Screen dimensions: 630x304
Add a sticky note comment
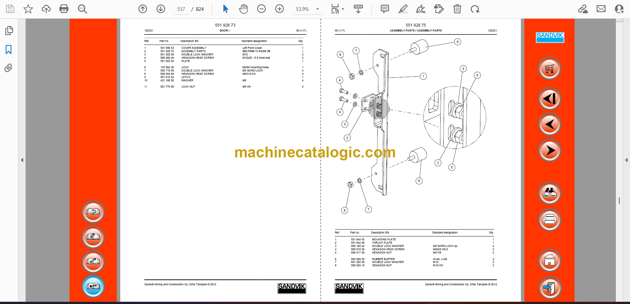click(385, 9)
